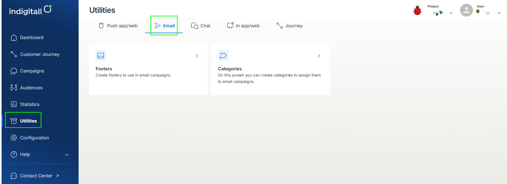Click the Contact Center chat icon
The height and width of the screenshot is (184, 507).
(14, 176)
